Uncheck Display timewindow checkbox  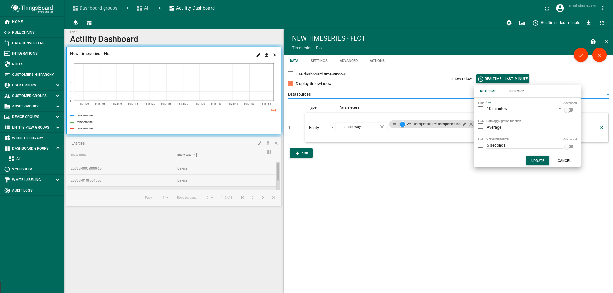pyautogui.click(x=291, y=83)
